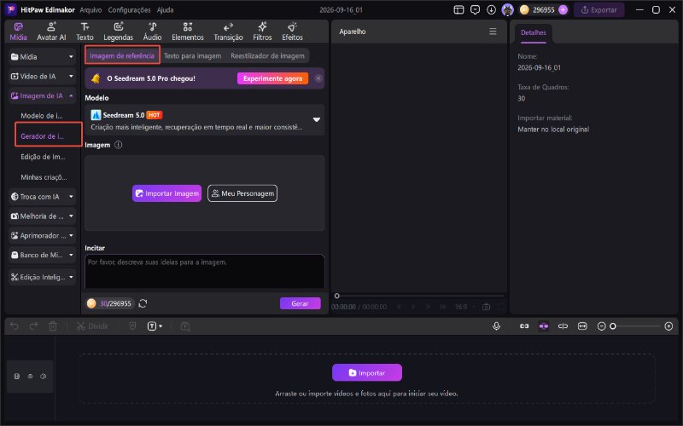This screenshot has width=683, height=426.
Task: Open the Efeitos tool
Action: (292, 32)
